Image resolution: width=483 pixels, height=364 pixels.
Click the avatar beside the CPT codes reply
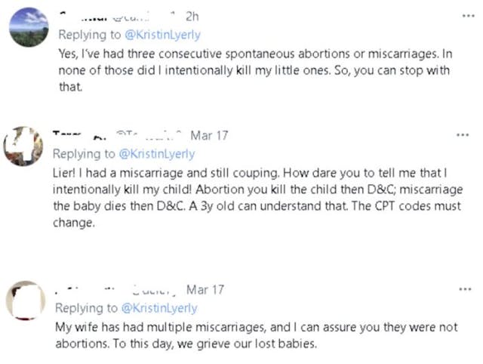click(23, 147)
